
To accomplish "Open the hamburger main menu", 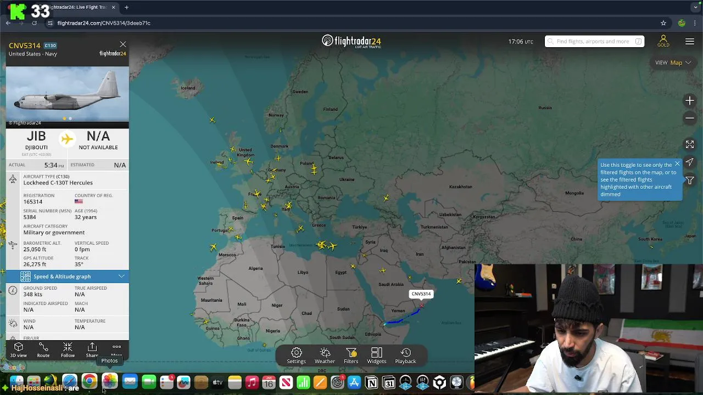I will click(x=690, y=42).
